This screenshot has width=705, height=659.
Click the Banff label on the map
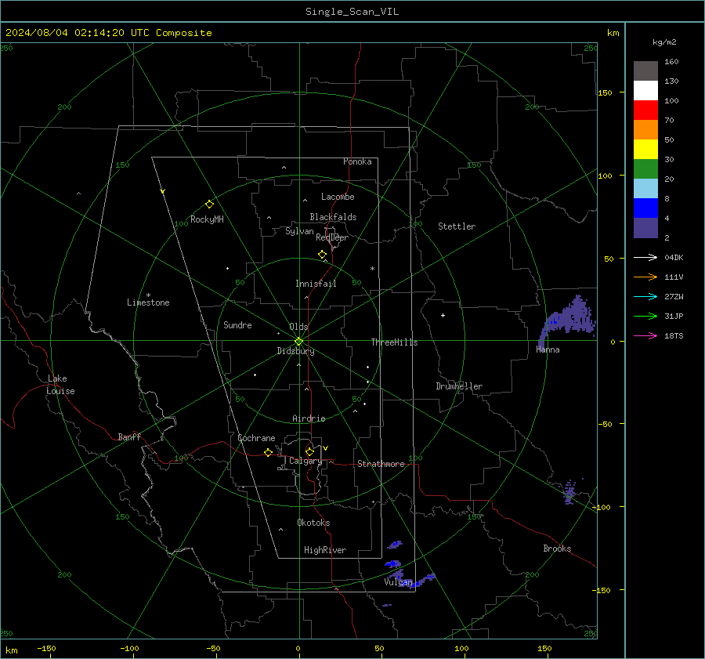(x=129, y=436)
